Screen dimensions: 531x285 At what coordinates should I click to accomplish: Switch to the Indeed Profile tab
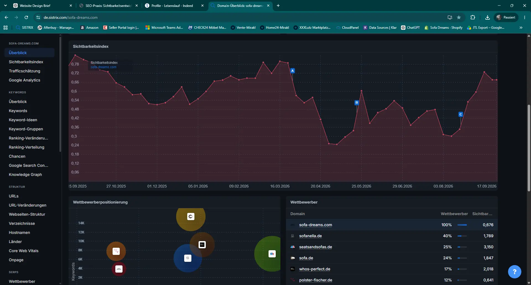coord(174,6)
